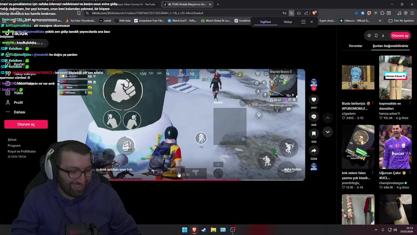Open Şirket footer link
Screen dimensions: 417x235
click(x=12, y=140)
